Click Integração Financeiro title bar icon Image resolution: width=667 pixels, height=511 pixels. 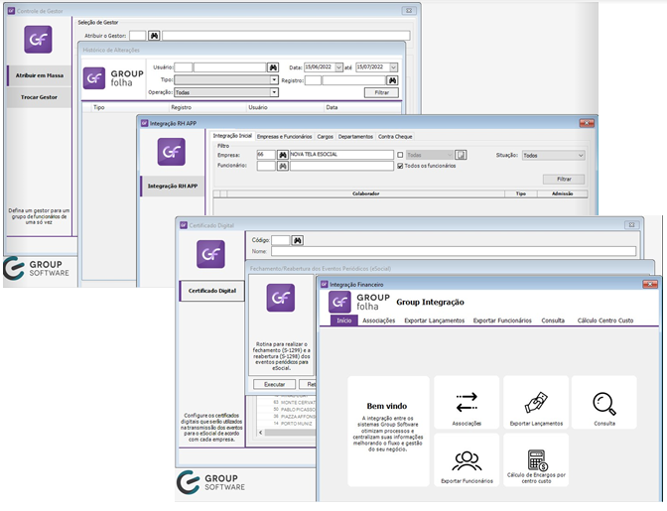tap(325, 285)
